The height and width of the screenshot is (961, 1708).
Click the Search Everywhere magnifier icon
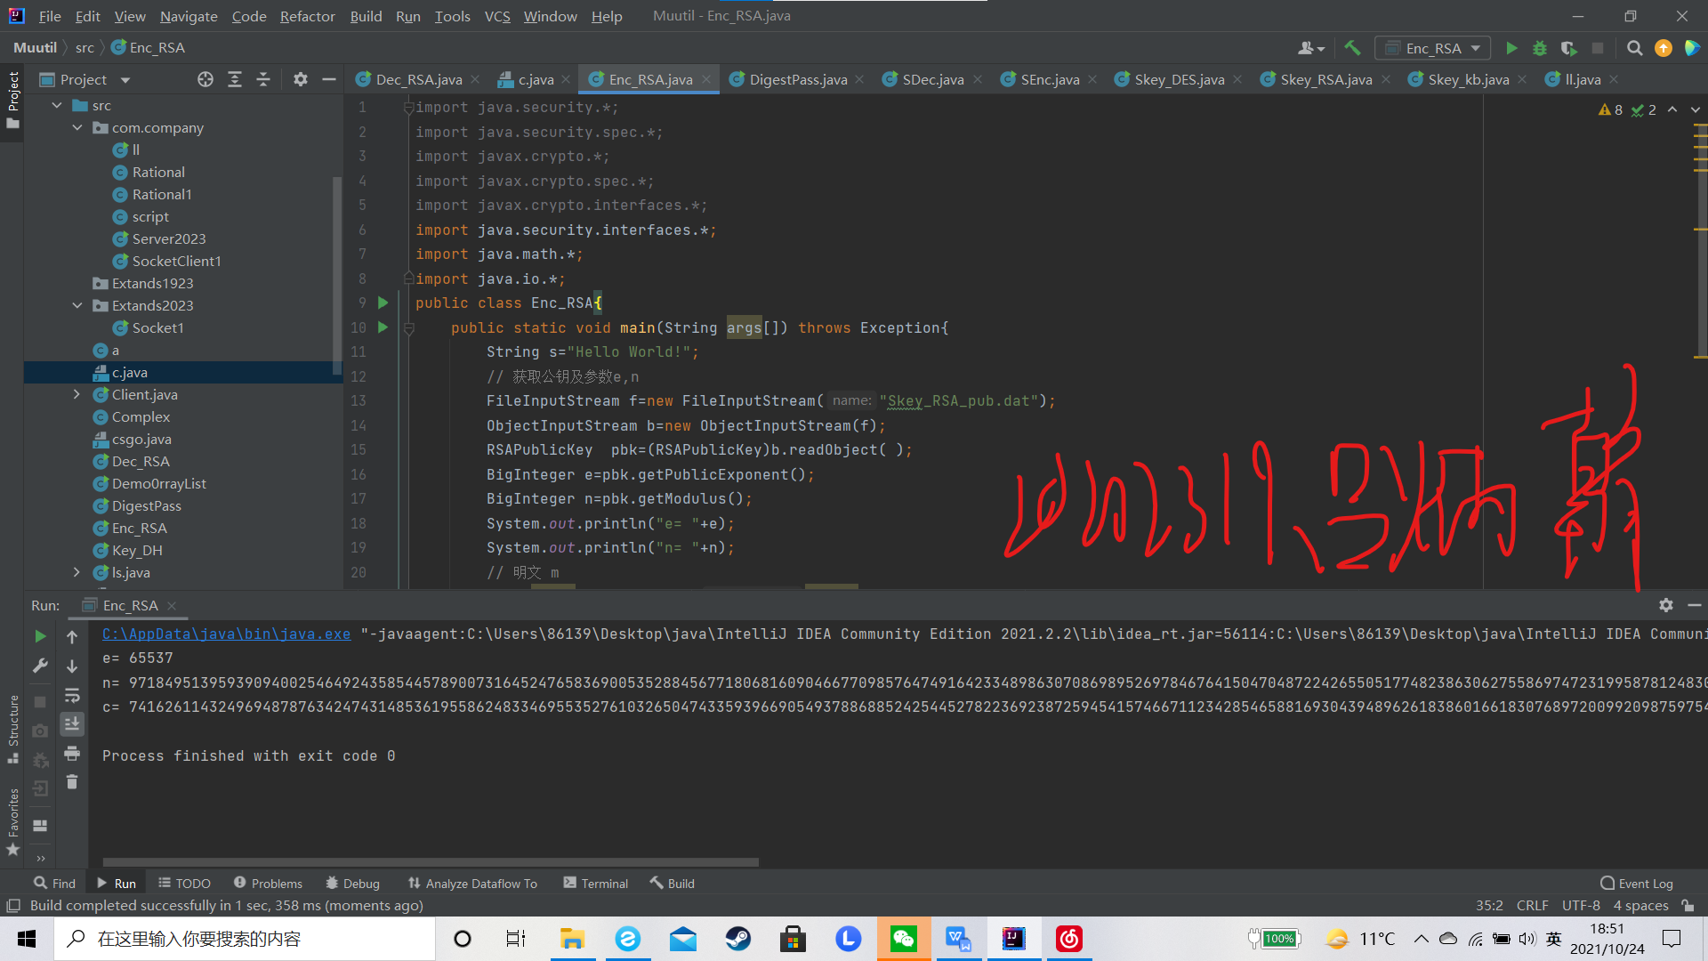(x=1634, y=48)
